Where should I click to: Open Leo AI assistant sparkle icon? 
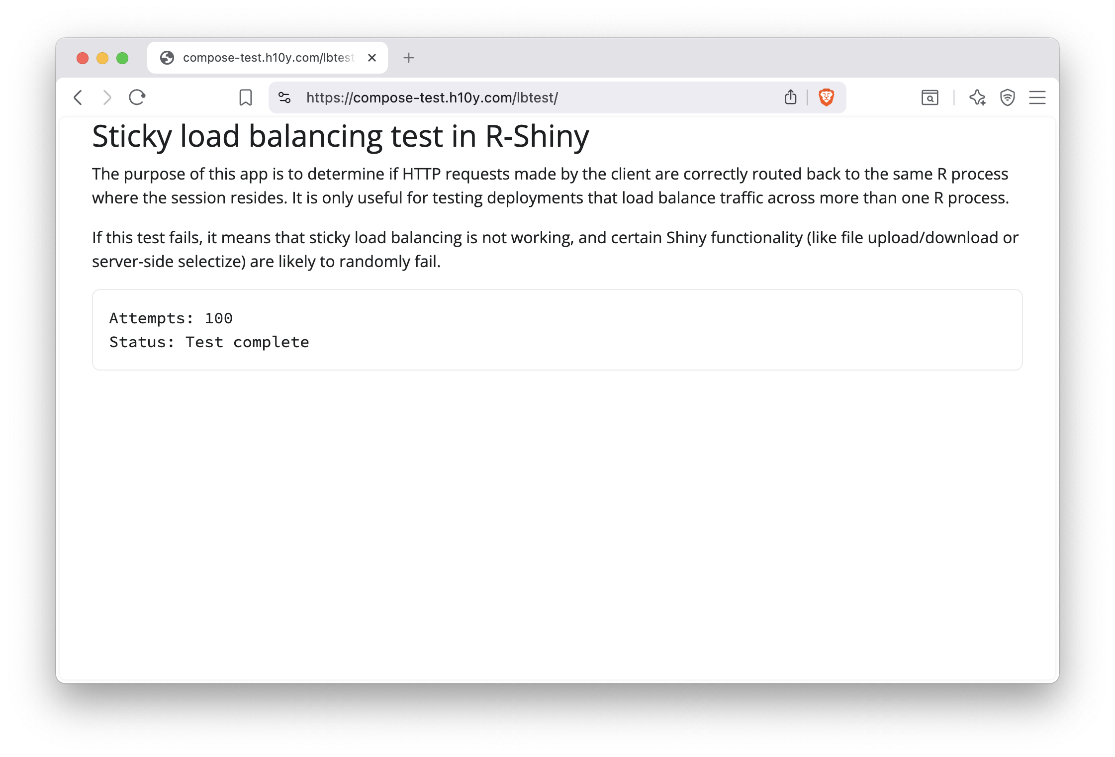(977, 98)
